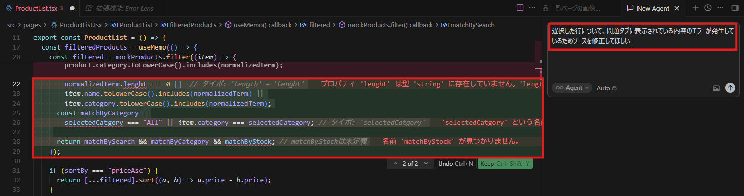744x196 pixels.
Task: Attach an image via picture icon
Action: [x=716, y=88]
